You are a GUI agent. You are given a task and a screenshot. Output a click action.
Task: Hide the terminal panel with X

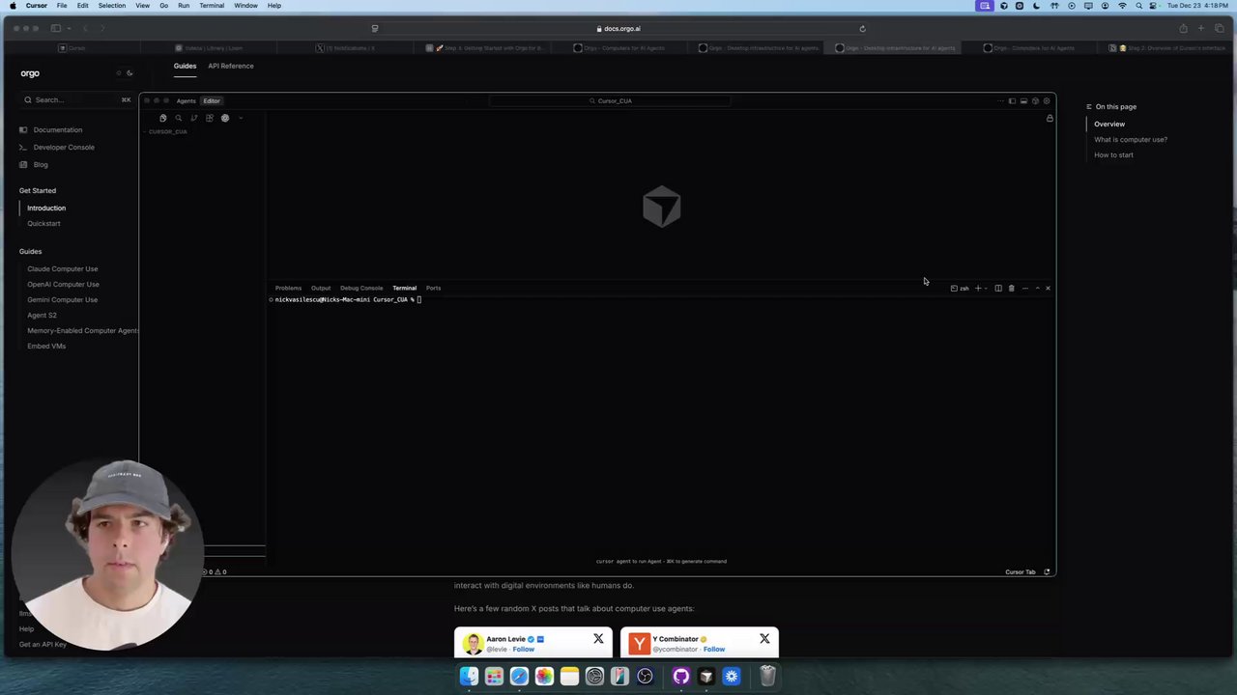click(1048, 288)
